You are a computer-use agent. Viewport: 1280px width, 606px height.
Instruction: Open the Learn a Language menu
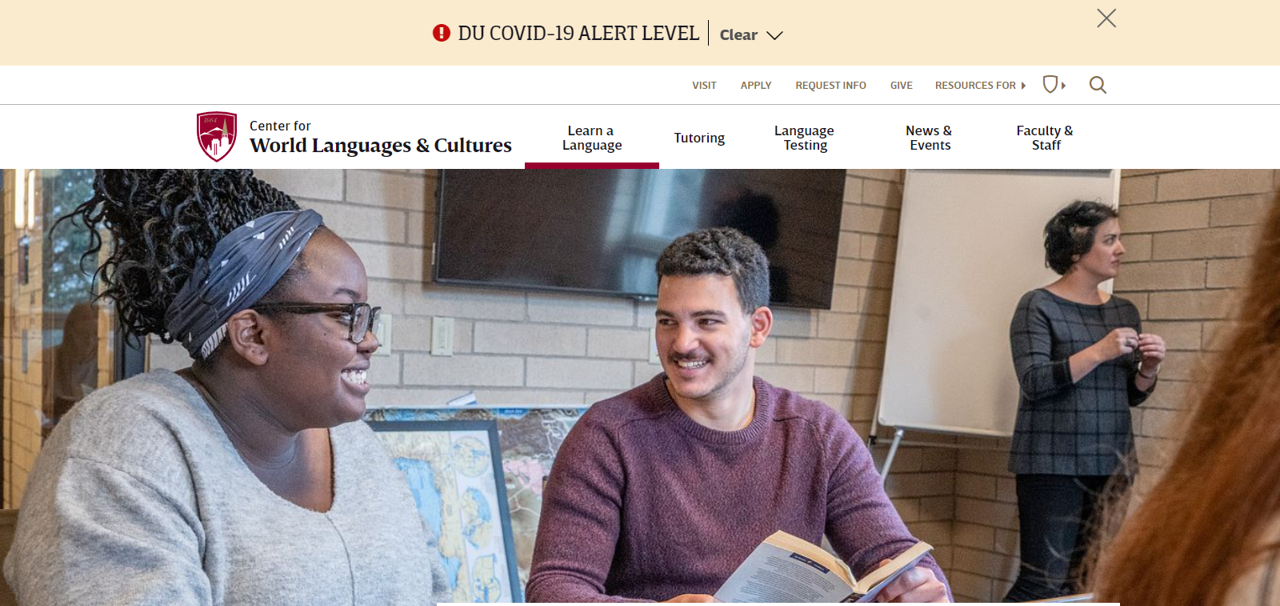point(592,138)
